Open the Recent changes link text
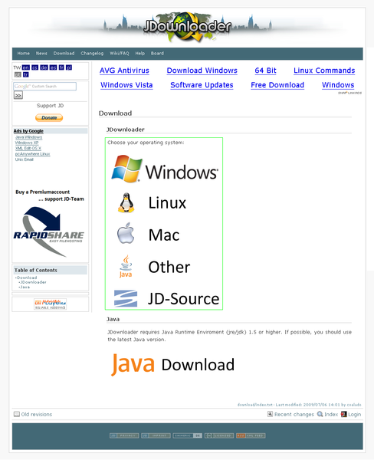Viewport: 374px width, 460px height. click(294, 414)
